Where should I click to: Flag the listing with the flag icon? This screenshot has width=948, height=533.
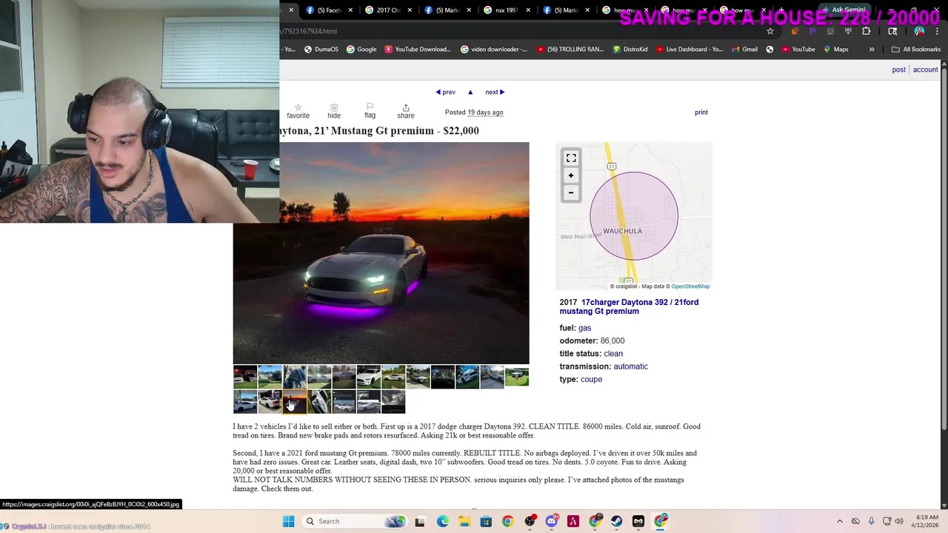[x=370, y=107]
